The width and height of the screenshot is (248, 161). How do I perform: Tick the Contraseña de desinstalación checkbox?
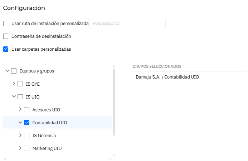(6, 36)
